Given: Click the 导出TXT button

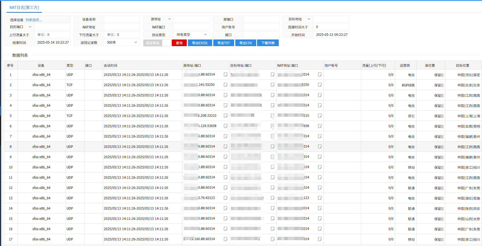Looking at the screenshot, I should click(x=224, y=43).
